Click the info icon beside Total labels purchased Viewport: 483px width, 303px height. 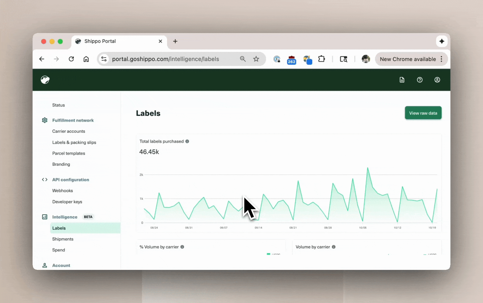tap(187, 141)
